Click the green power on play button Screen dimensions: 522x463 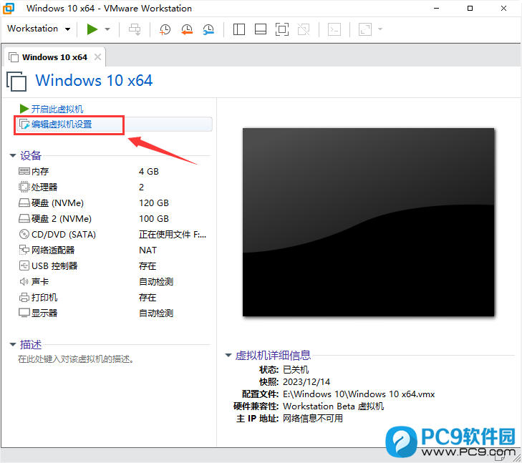92,29
